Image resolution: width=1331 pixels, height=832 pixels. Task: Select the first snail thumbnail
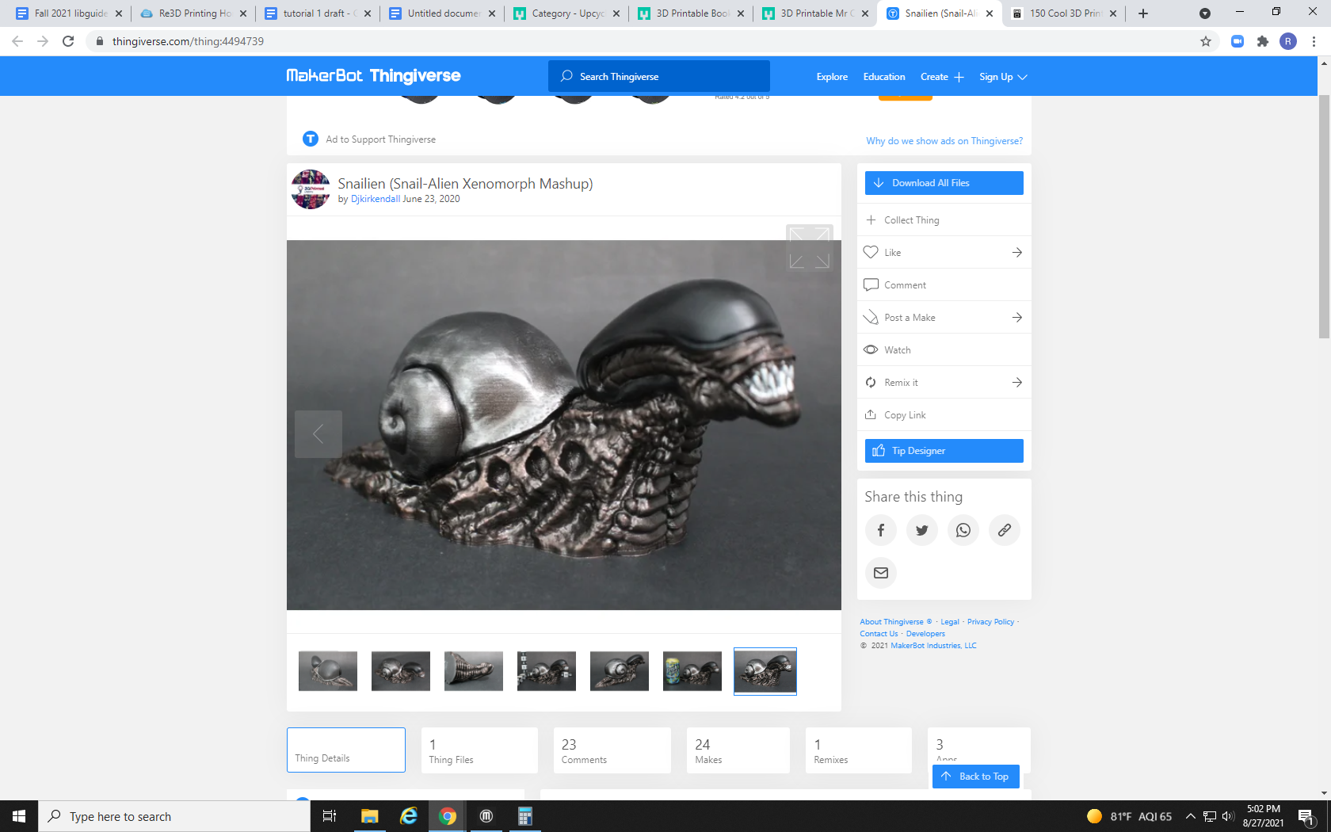(x=328, y=671)
